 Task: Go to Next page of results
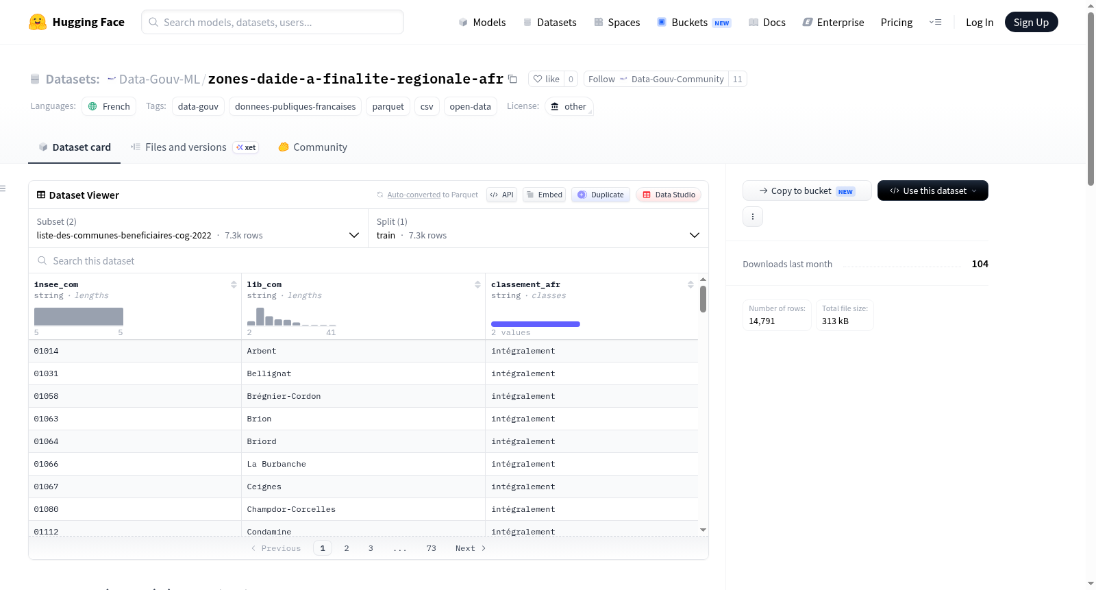471,548
